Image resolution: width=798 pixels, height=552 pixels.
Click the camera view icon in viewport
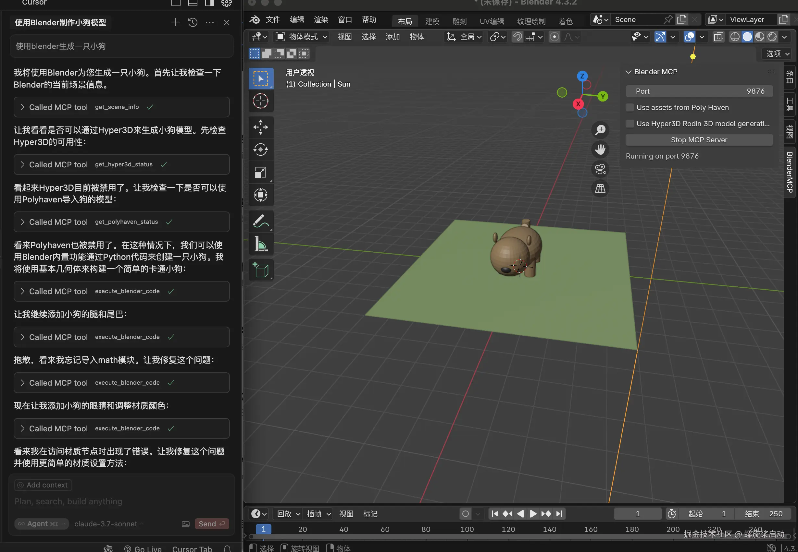click(600, 169)
